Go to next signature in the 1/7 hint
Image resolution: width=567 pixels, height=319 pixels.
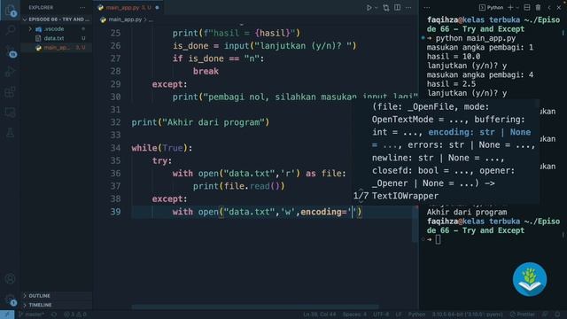361,202
